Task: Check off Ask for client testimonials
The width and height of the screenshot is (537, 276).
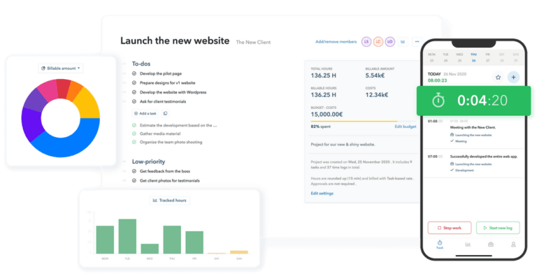Action: point(134,102)
